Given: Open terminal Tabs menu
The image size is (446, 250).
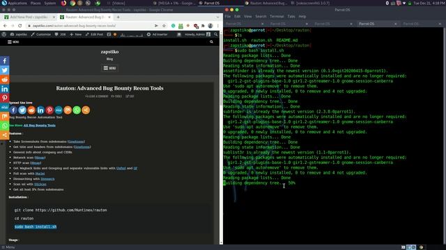Looking at the screenshot, I should click(291, 17).
